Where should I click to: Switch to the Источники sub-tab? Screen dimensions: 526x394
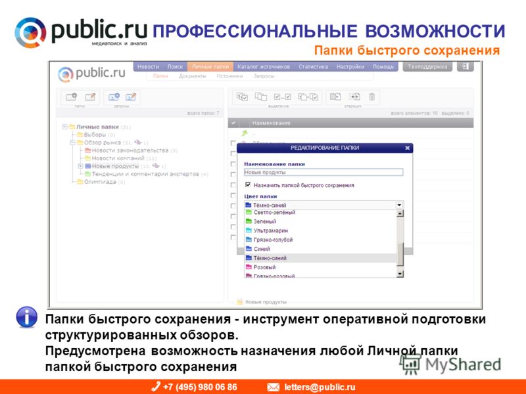[229, 76]
